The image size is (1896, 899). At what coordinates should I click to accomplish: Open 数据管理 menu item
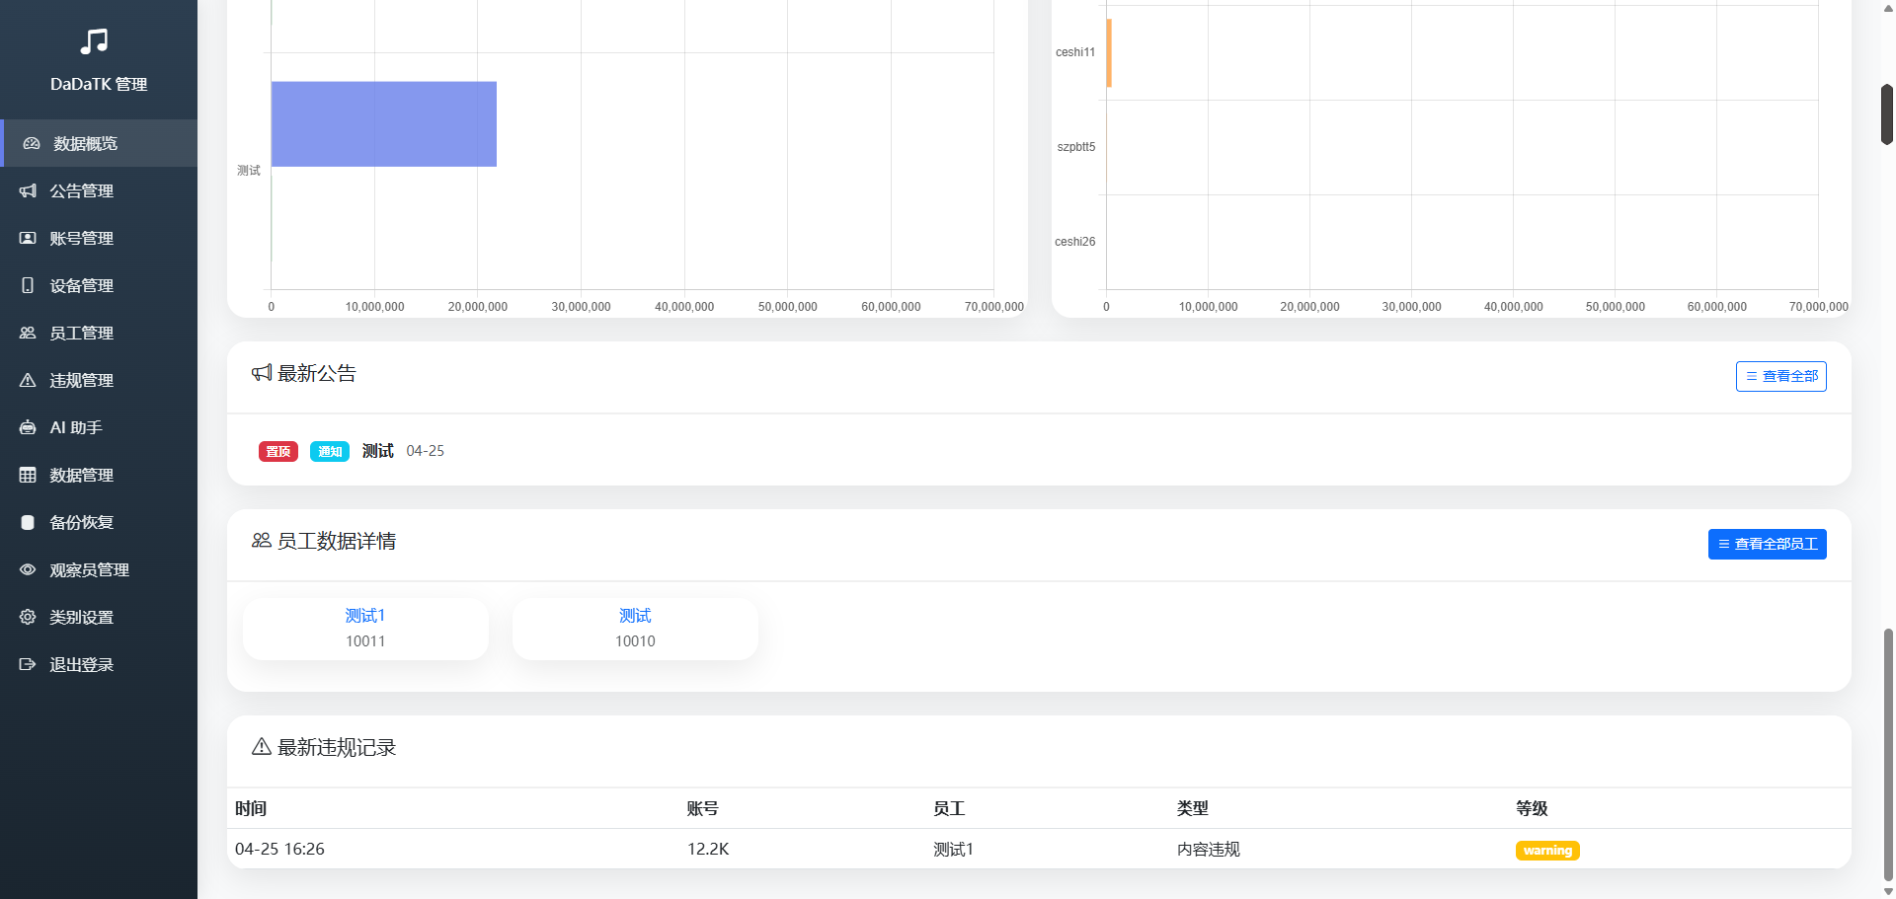82,476
